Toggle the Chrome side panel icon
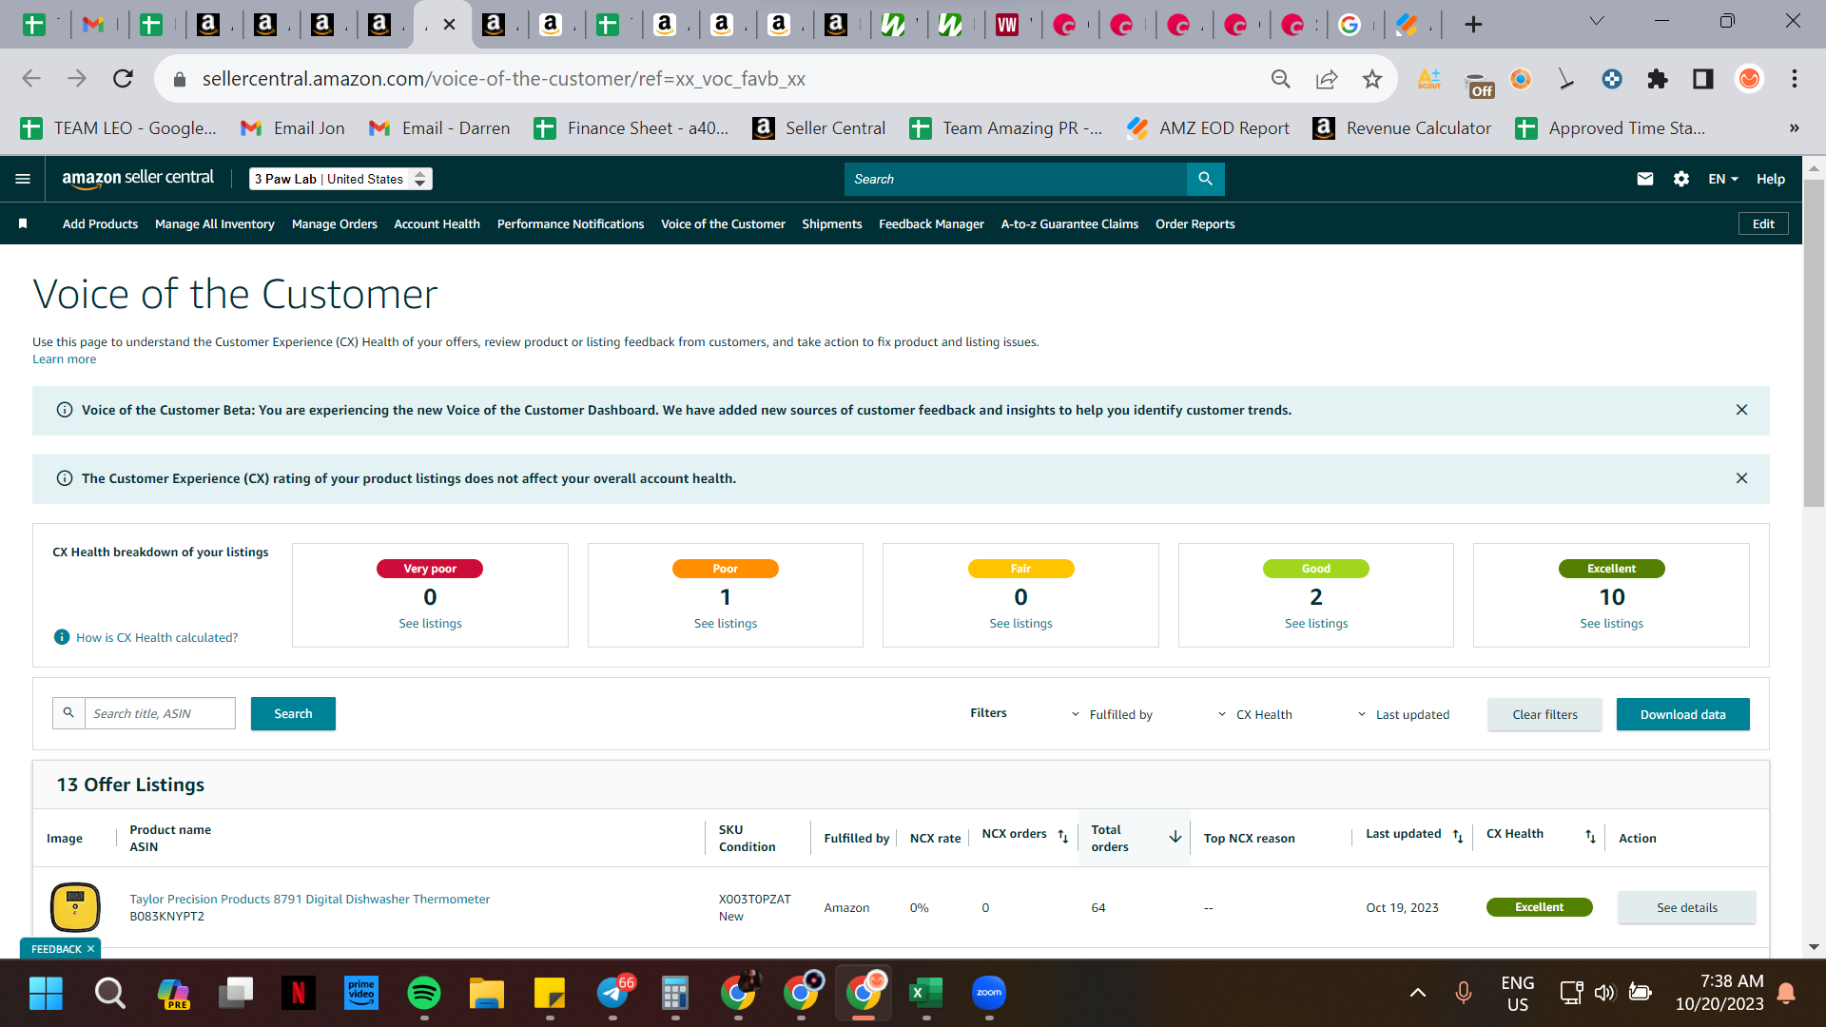The image size is (1826, 1027). coord(1703,79)
